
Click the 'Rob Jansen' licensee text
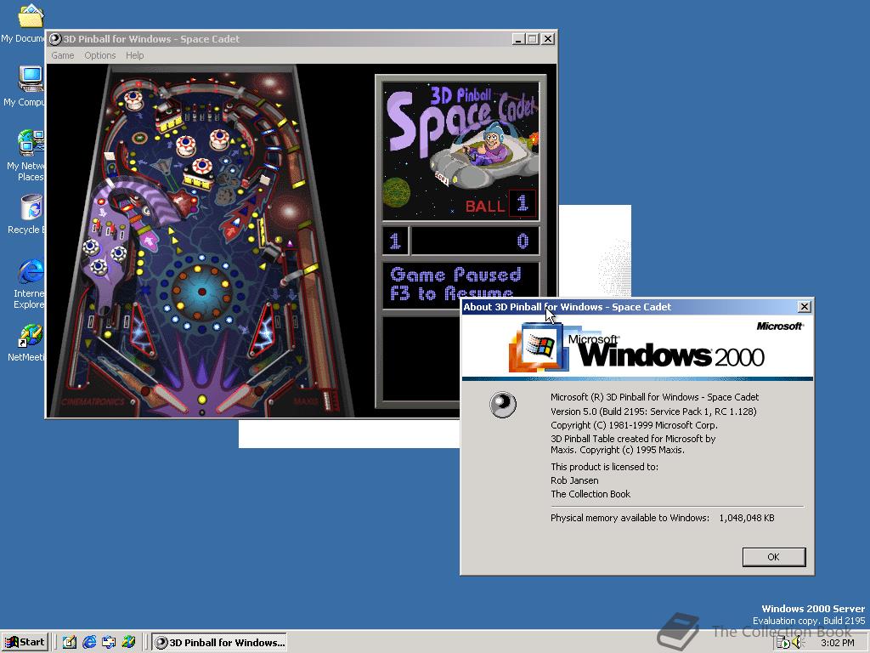[x=574, y=480]
